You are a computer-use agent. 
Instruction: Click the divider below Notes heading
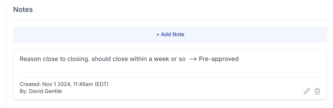tap(170, 19)
